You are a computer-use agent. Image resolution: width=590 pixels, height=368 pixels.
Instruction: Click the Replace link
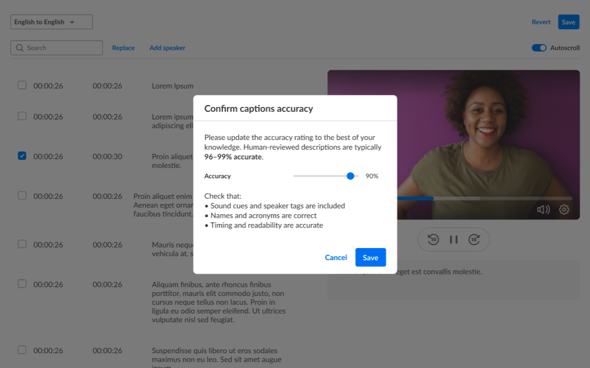click(123, 48)
